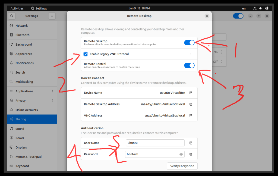Click the Verify Encryption button
Image resolution: width=278 pixels, height=176 pixels.
coord(182,166)
